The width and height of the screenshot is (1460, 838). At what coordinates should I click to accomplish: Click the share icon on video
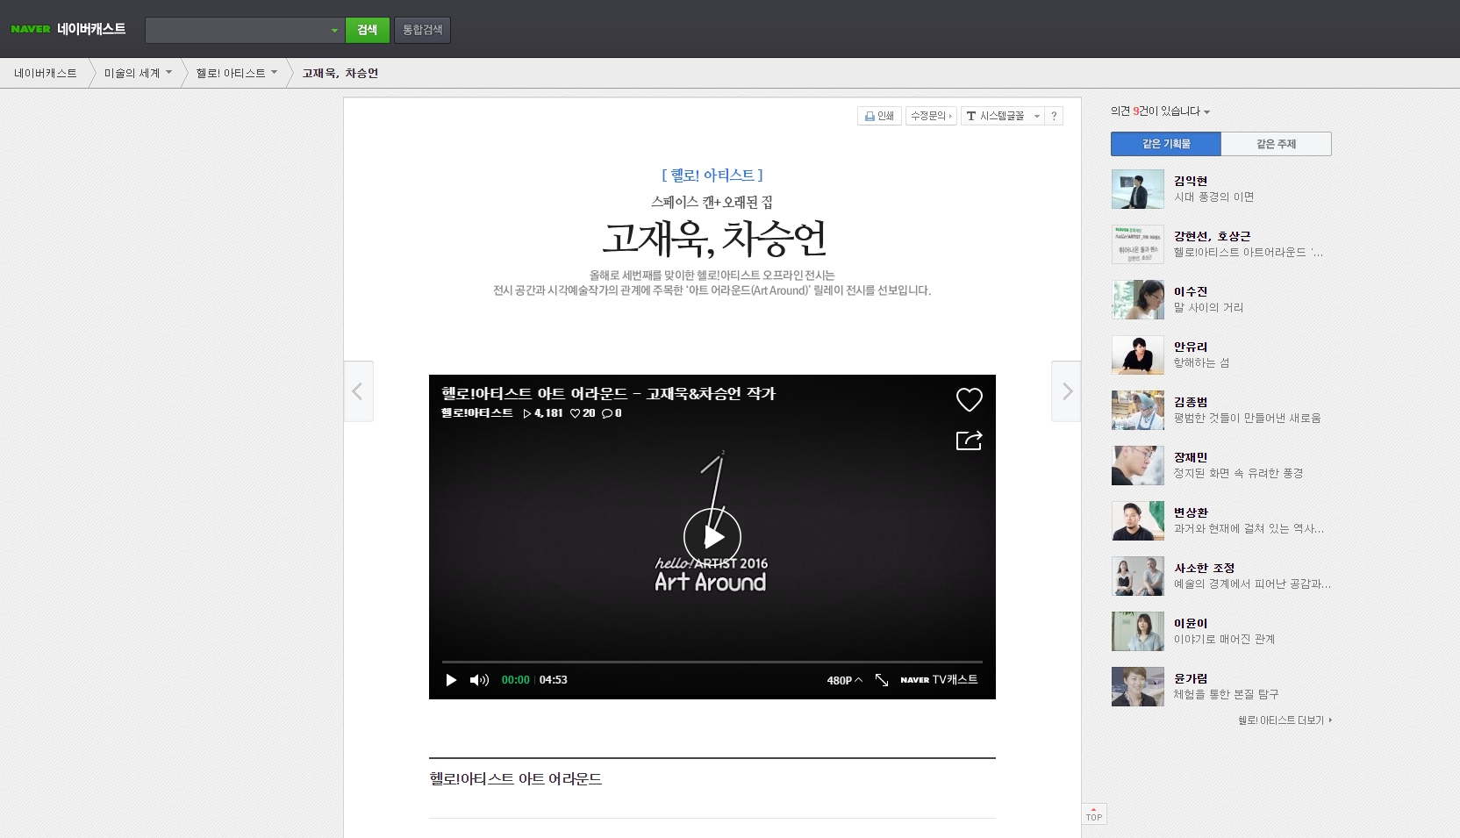969,440
